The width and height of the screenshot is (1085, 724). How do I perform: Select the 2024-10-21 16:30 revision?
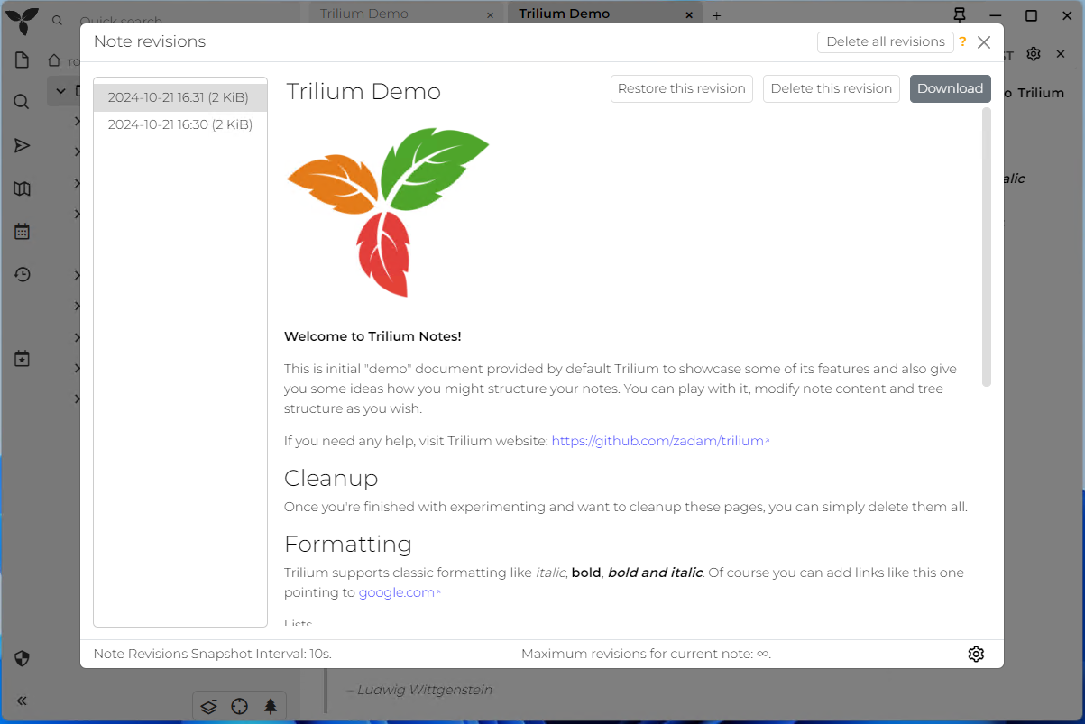tap(180, 124)
